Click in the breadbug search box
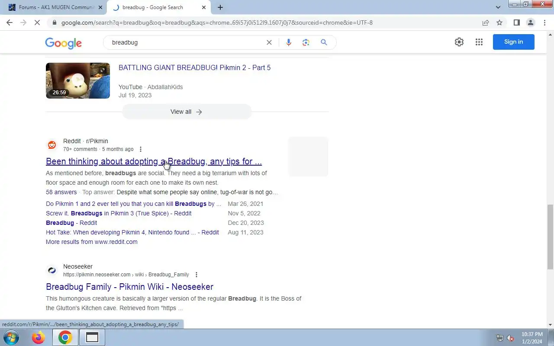Viewport: 554px width, 346px height. [x=186, y=42]
